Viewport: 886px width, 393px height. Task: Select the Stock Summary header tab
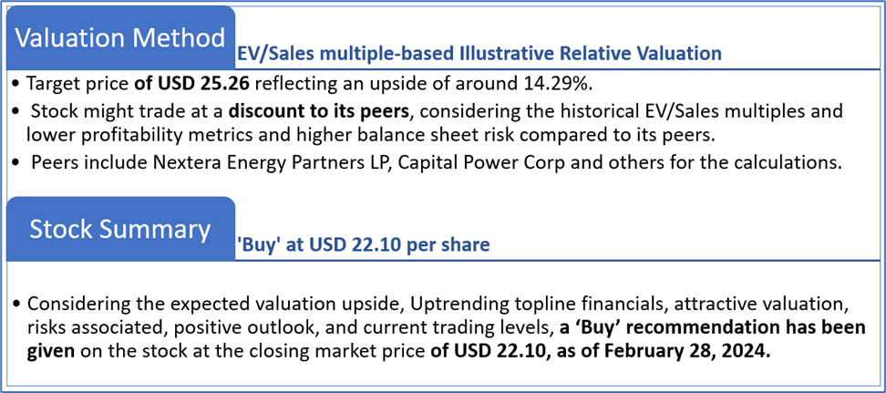coord(120,229)
